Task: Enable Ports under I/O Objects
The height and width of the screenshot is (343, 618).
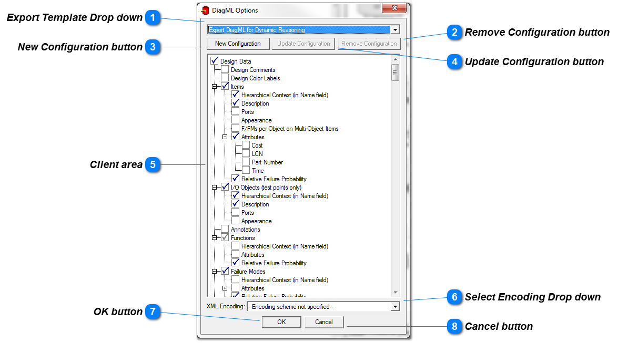Action: click(236, 212)
